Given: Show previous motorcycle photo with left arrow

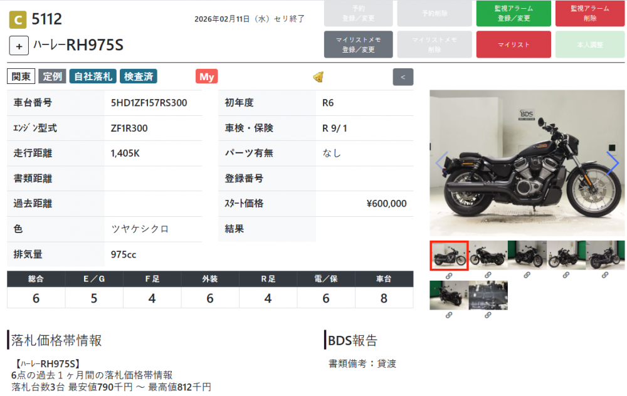Looking at the screenshot, I should (441, 163).
